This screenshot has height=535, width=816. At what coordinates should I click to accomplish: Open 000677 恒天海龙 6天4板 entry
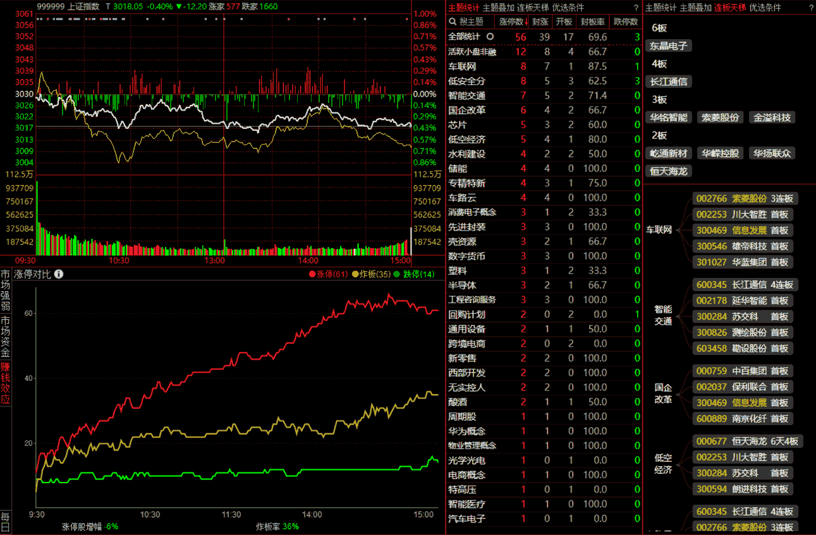[x=748, y=441]
